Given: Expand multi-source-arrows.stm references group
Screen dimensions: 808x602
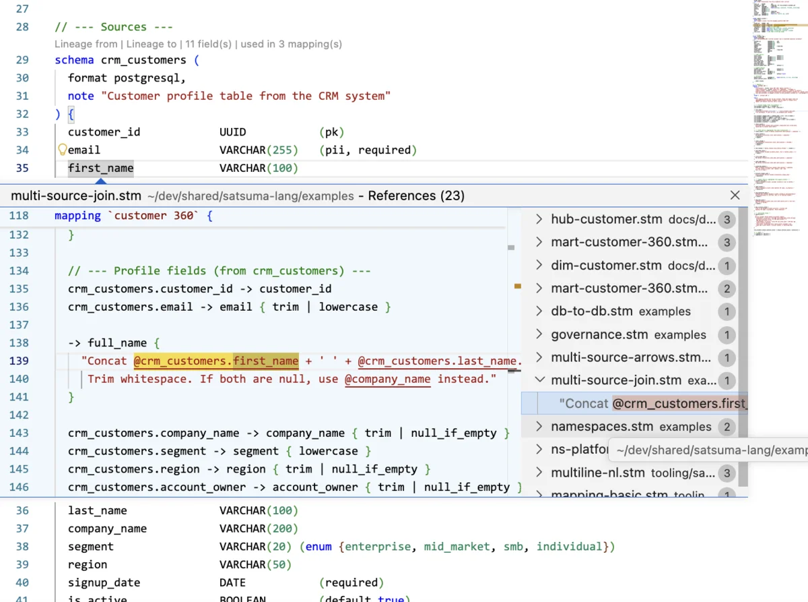Looking at the screenshot, I should point(539,357).
